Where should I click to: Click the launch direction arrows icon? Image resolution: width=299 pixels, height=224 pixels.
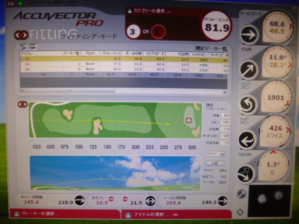tap(246, 174)
